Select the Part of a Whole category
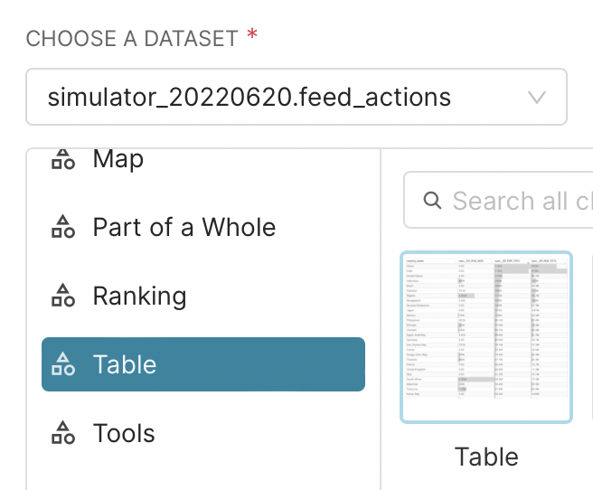Image resolution: width=593 pixels, height=490 pixels. pos(203,227)
